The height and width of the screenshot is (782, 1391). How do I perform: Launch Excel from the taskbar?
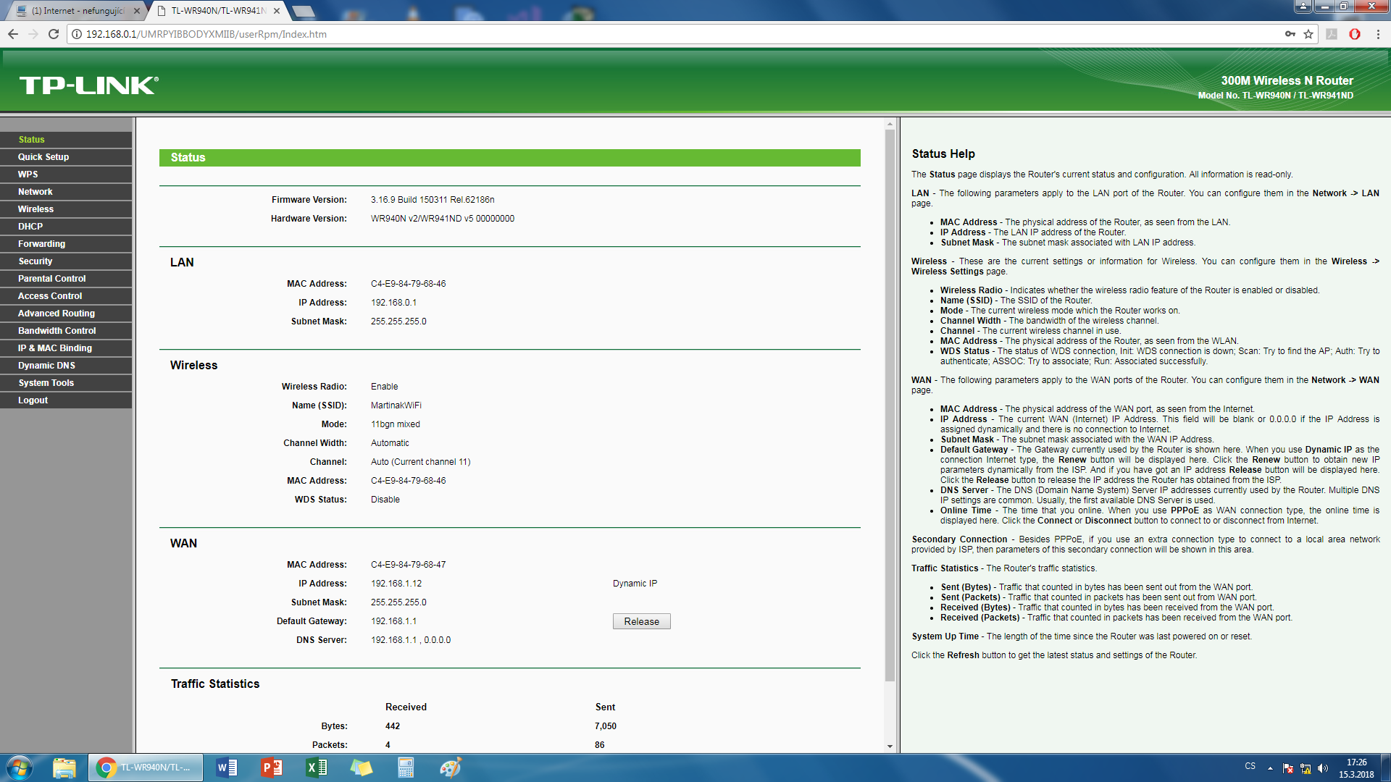click(x=317, y=768)
